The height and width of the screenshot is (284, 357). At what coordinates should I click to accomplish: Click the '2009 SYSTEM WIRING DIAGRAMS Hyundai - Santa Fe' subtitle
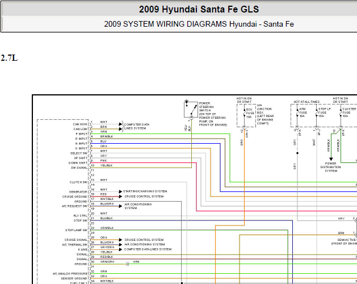pyautogui.click(x=199, y=24)
